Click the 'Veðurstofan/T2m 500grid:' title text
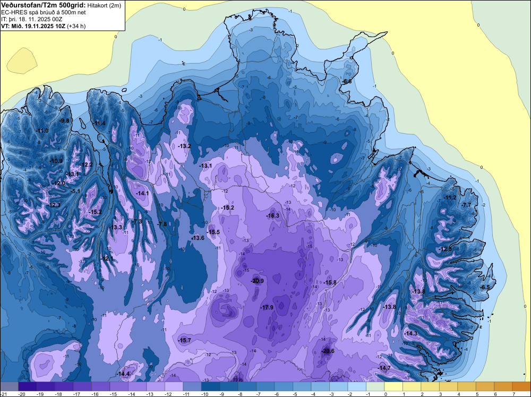Viewport: 531px width, 397px height. click(x=43, y=5)
